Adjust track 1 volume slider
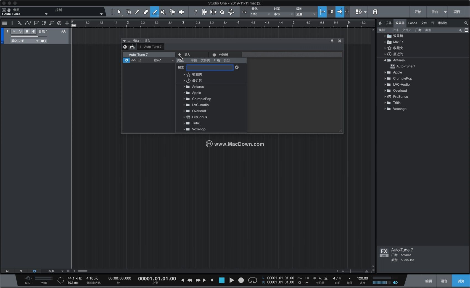This screenshot has height=288, width=470. (28, 36)
